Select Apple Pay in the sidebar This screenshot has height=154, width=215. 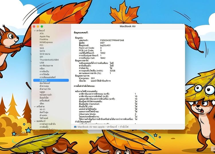point(45,37)
